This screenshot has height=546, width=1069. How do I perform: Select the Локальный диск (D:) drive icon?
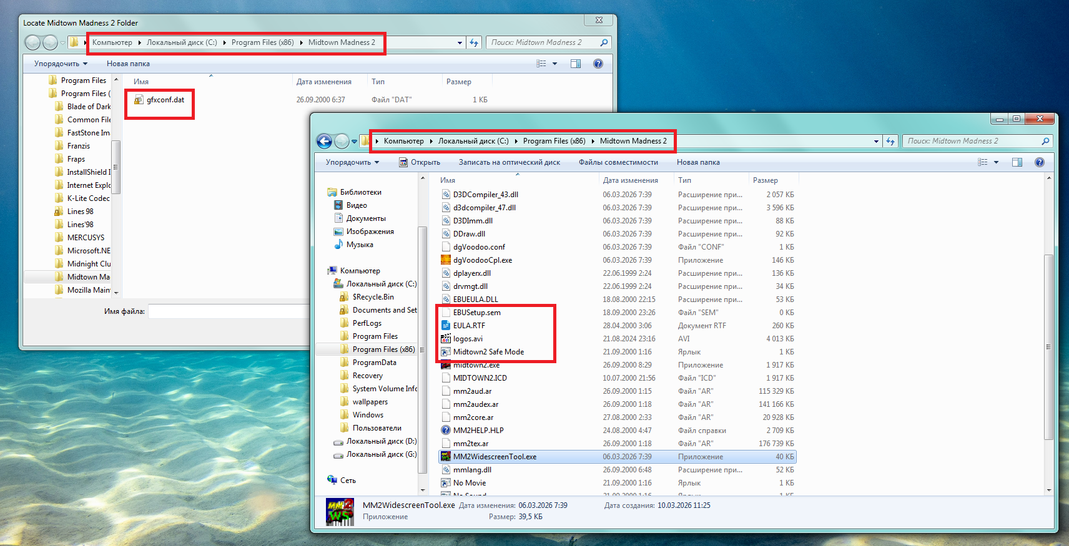point(338,442)
